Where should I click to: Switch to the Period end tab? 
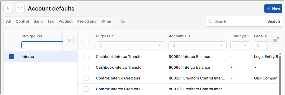[87, 21]
